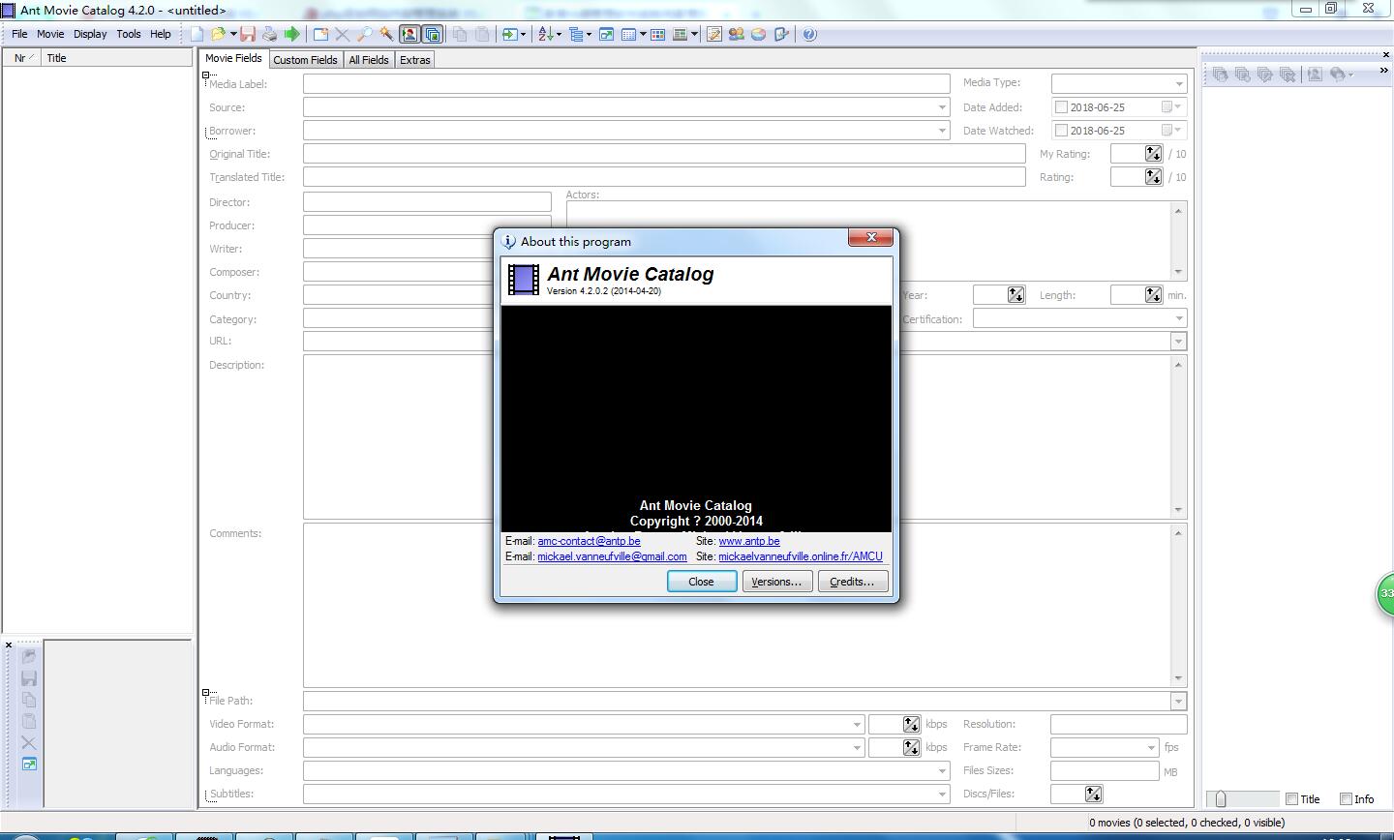The height and width of the screenshot is (840, 1394).
Task: Expand the Audio Format dropdown
Action: (856, 747)
